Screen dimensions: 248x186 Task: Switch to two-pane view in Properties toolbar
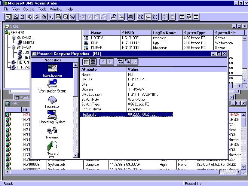pos(86,62)
